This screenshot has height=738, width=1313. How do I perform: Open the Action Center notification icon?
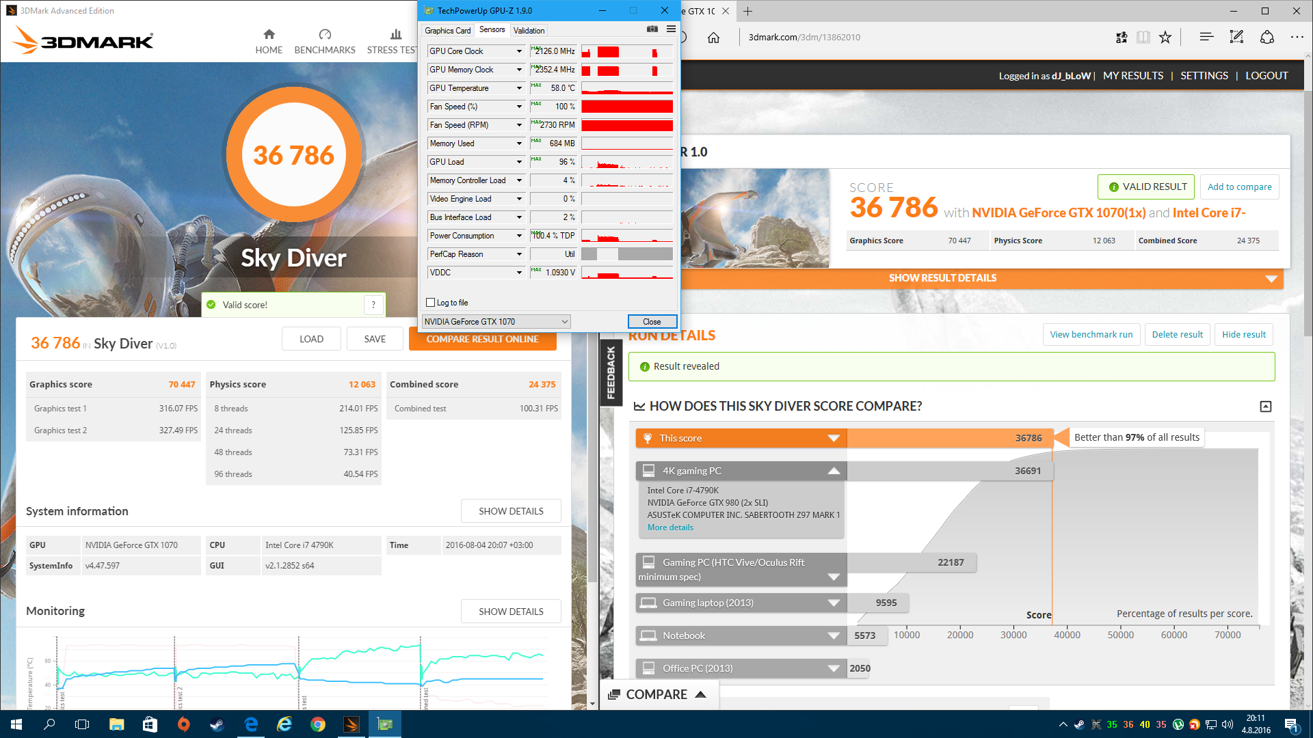tap(1291, 724)
